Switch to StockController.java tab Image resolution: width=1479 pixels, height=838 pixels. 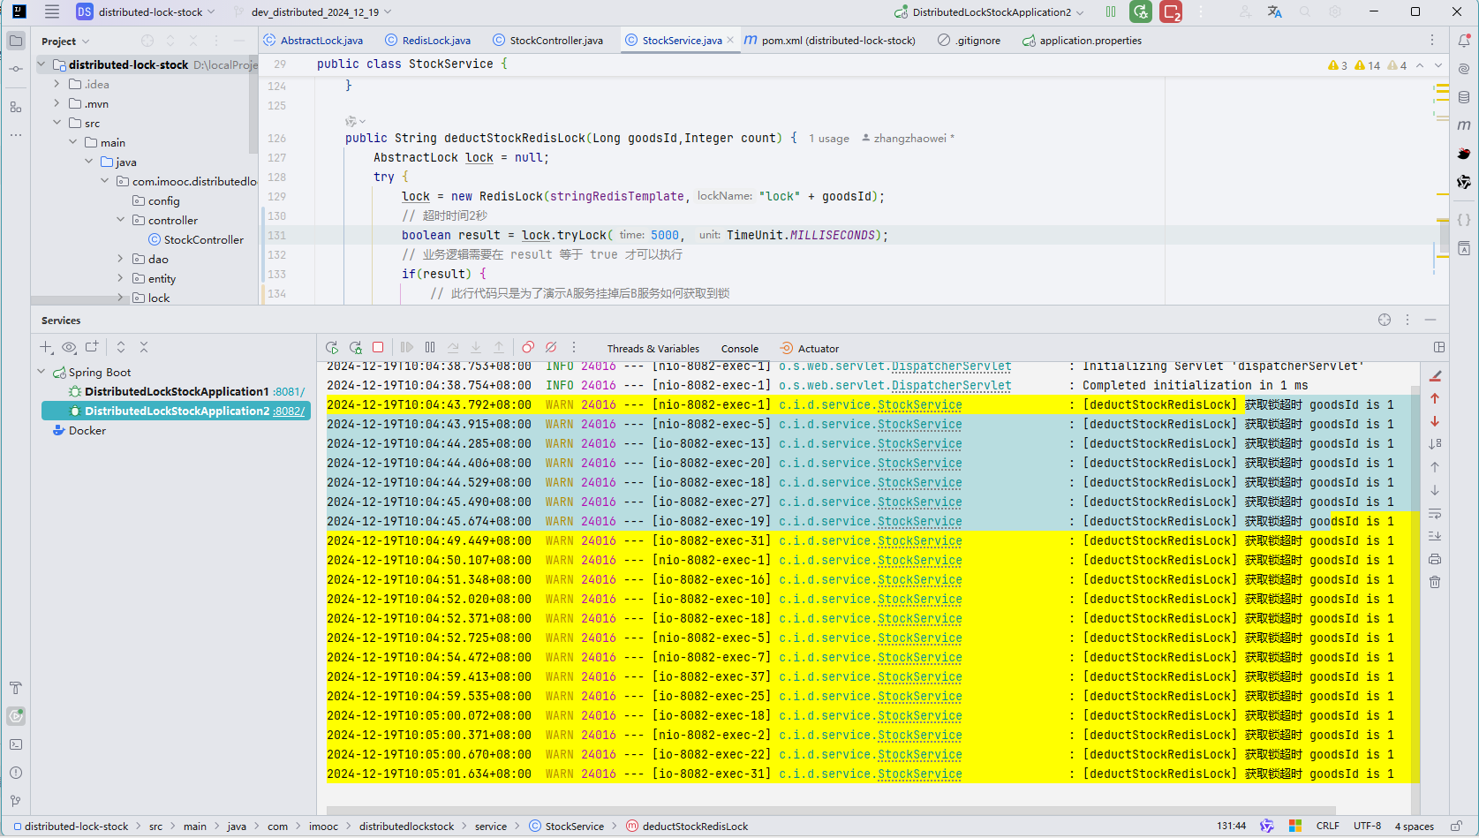pos(548,41)
